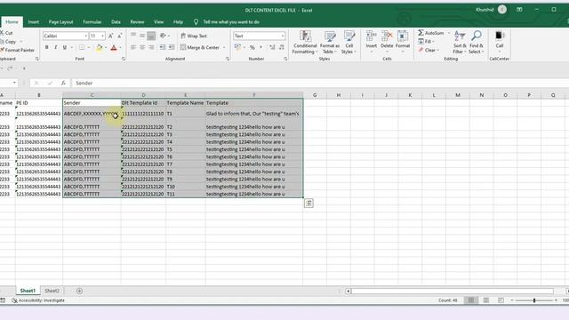Open Cell Styles gallery

349,43
